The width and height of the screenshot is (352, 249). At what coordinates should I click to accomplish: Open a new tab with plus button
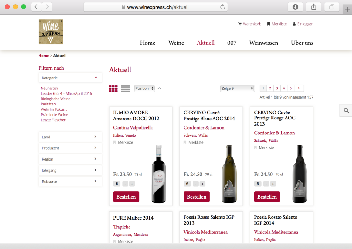pyautogui.click(x=347, y=9)
